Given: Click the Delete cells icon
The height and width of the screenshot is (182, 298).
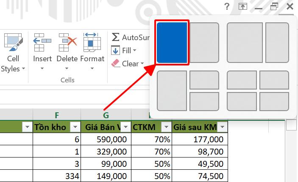Looking at the screenshot, I should pyautogui.click(x=68, y=42).
